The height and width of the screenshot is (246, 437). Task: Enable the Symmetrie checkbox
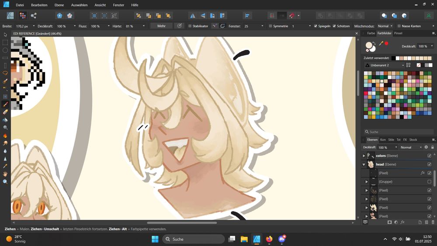coord(271,26)
